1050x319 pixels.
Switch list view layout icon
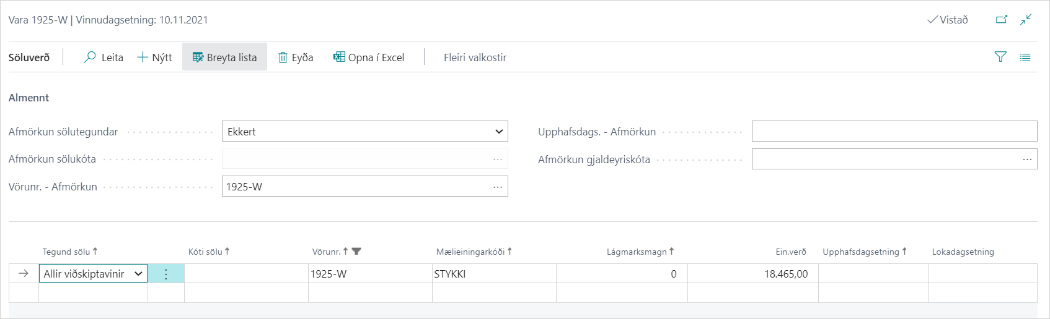(x=1025, y=57)
